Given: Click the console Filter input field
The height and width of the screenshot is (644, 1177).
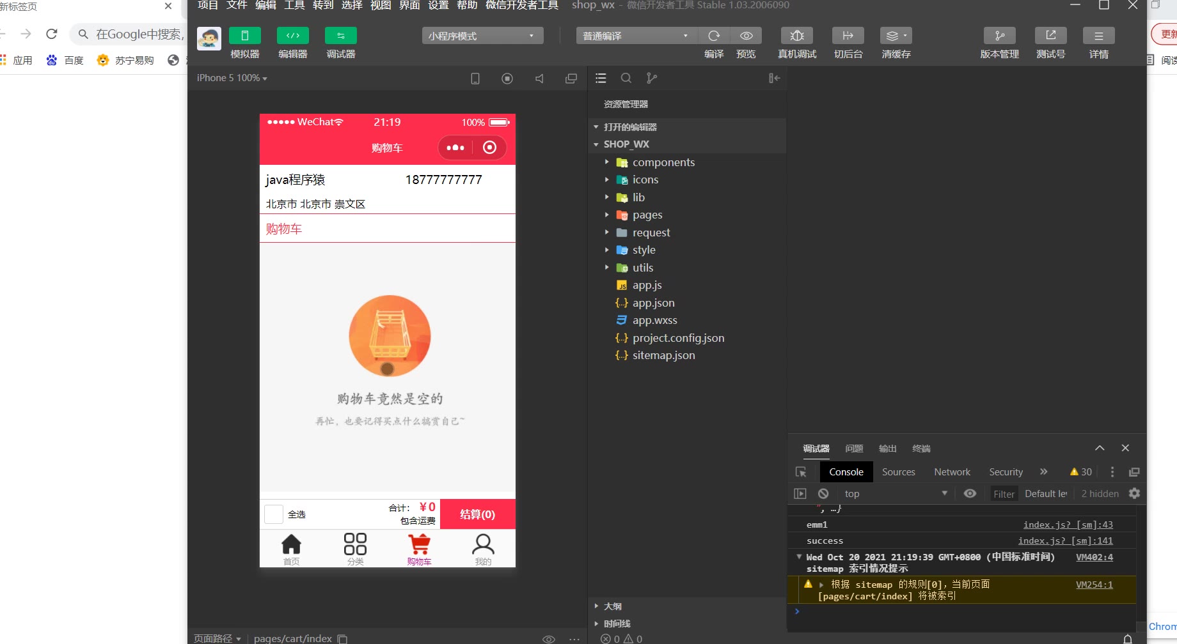Looking at the screenshot, I should click(x=1004, y=494).
